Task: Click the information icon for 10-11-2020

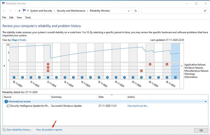Action: click(x=31, y=78)
